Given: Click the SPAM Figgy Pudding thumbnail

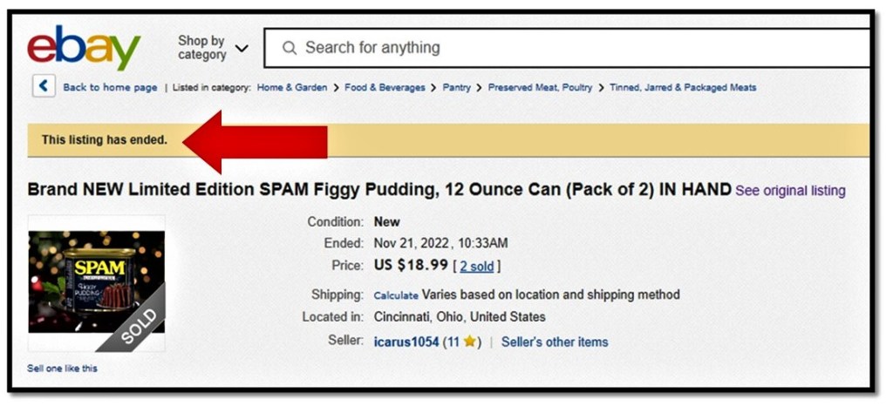Looking at the screenshot, I should click(x=97, y=281).
